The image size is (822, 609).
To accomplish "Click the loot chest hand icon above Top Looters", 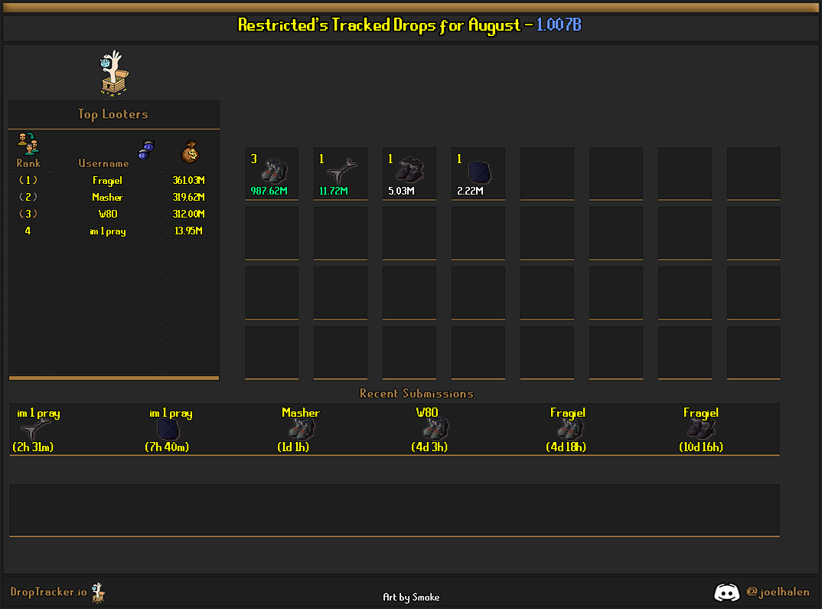I will click(114, 73).
